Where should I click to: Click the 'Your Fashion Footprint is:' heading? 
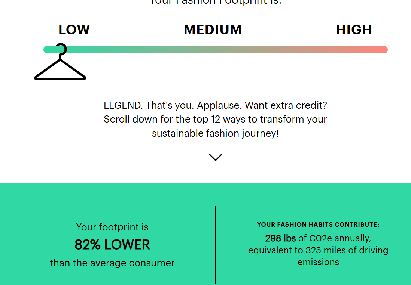[216, 2]
